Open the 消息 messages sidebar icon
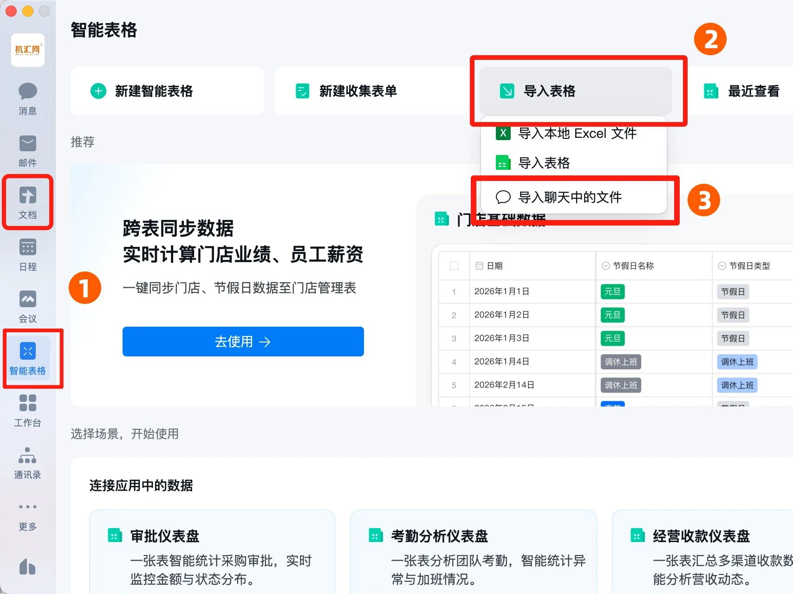This screenshot has height=594, width=793. [27, 98]
